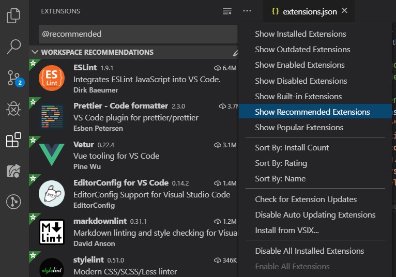Sort extensions by Install Count
The height and width of the screenshot is (277, 396).
tap(315, 148)
